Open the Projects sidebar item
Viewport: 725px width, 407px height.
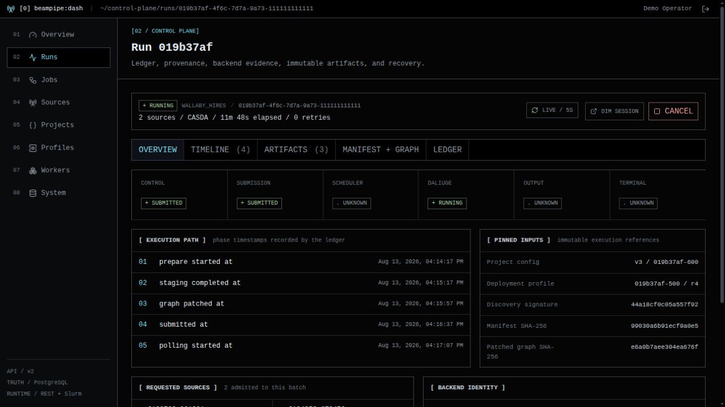pos(58,125)
